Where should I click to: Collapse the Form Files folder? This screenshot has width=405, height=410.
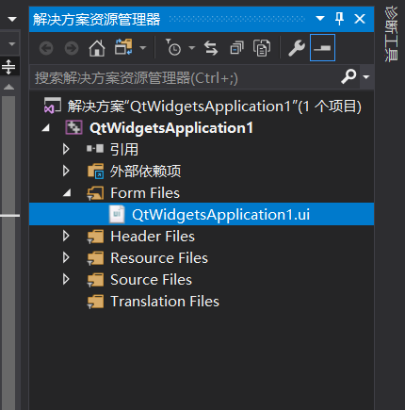[67, 193]
